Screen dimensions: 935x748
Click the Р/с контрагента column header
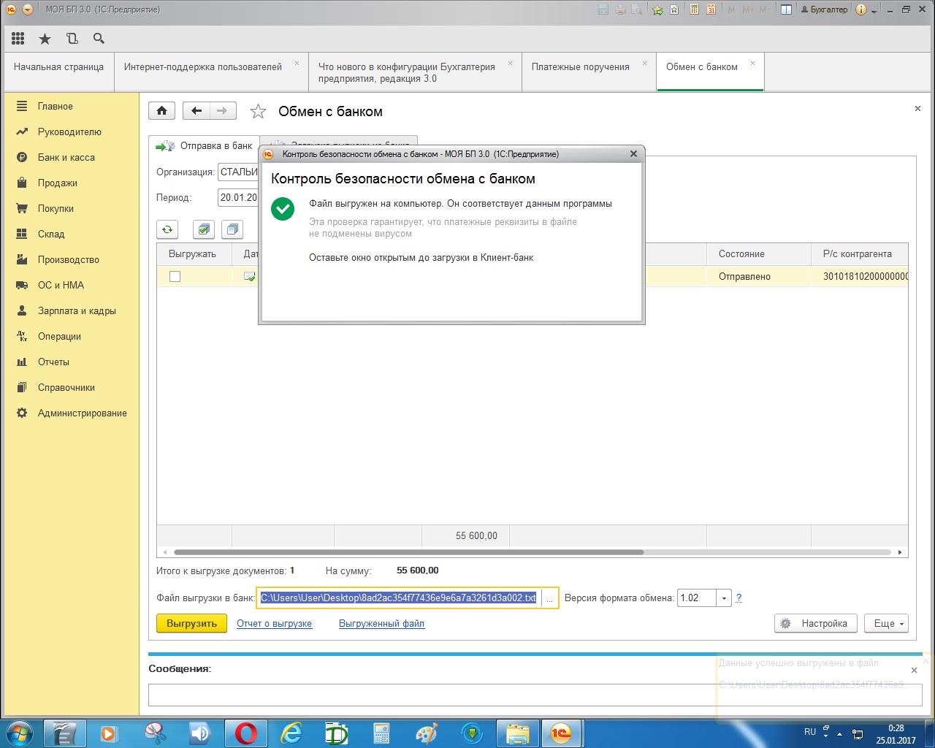[x=860, y=253]
